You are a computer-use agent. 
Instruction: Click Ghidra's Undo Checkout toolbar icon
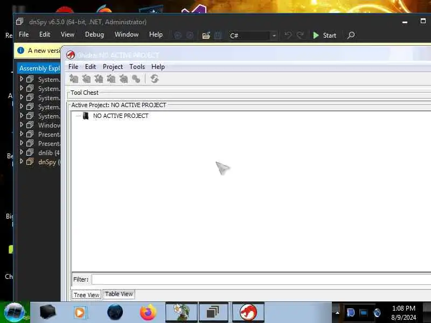pos(124,79)
